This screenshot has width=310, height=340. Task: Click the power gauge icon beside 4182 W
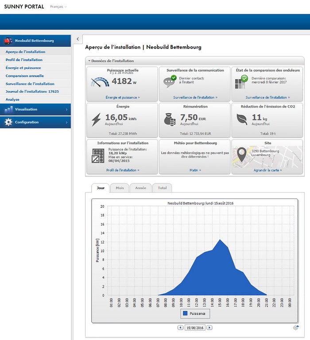(100, 82)
